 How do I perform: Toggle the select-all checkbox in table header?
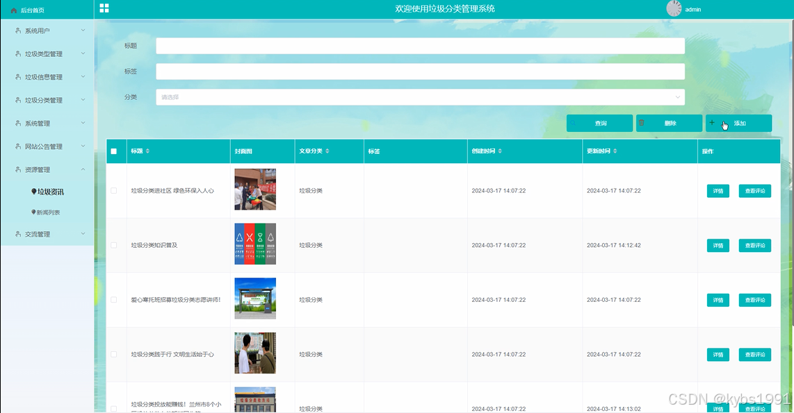(114, 151)
